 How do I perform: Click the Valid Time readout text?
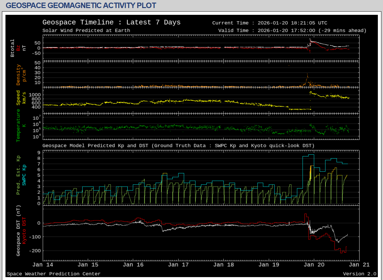[292, 31]
